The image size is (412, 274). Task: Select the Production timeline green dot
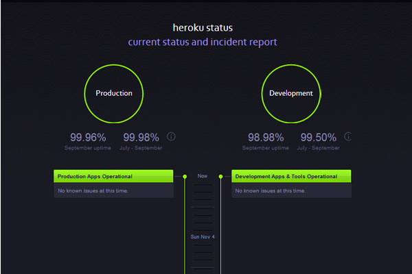pos(185,177)
